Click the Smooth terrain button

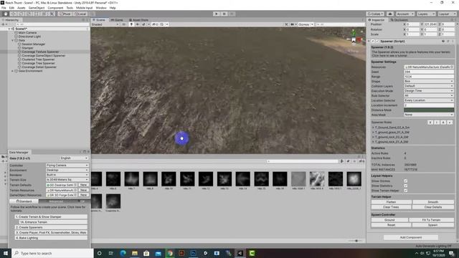[433, 202]
